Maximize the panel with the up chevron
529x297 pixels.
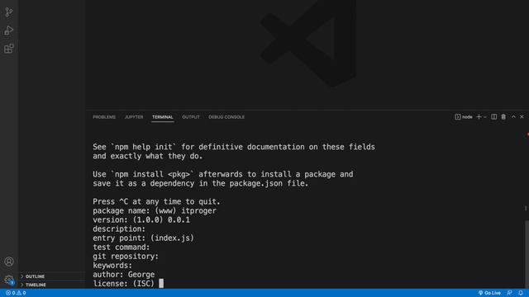pos(513,117)
